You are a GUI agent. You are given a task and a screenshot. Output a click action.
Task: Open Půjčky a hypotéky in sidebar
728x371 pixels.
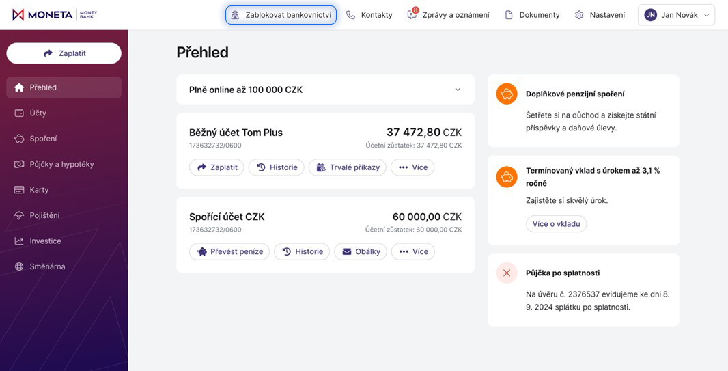point(64,164)
